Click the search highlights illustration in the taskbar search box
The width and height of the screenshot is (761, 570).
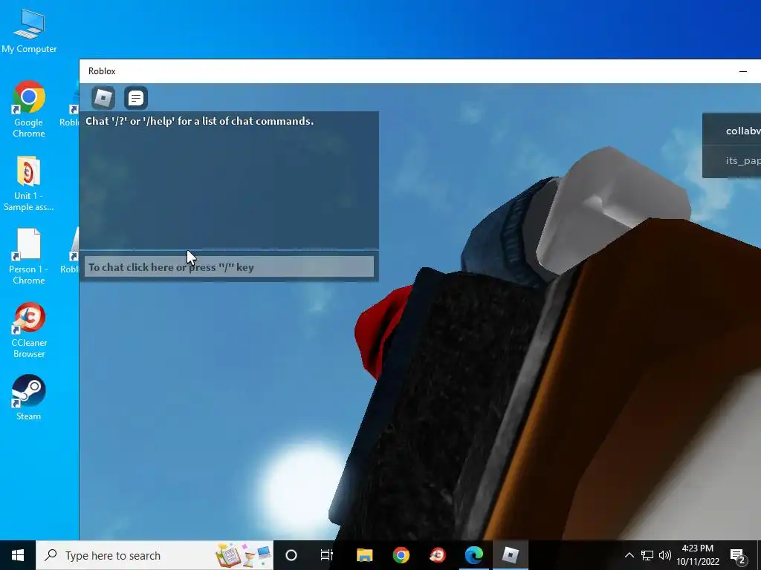tap(244, 555)
